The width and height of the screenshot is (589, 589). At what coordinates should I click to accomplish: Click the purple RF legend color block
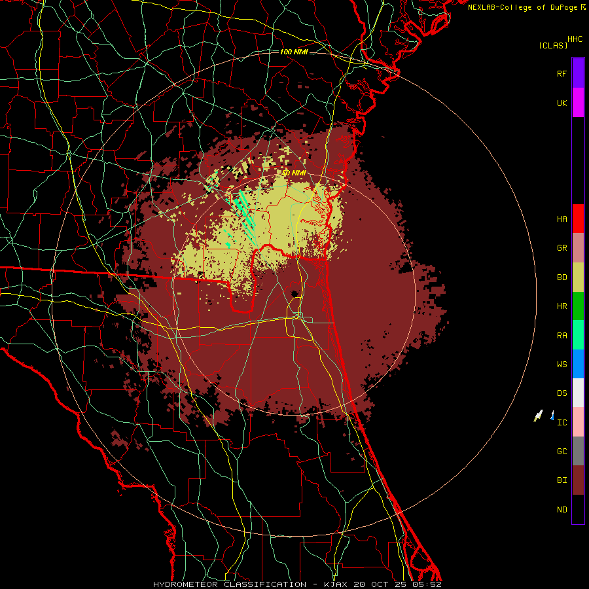point(578,73)
